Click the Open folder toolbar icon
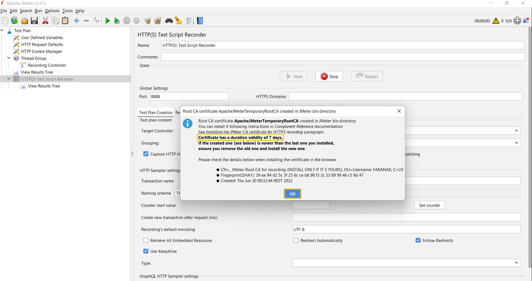The height and width of the screenshot is (281, 532). click(x=24, y=20)
